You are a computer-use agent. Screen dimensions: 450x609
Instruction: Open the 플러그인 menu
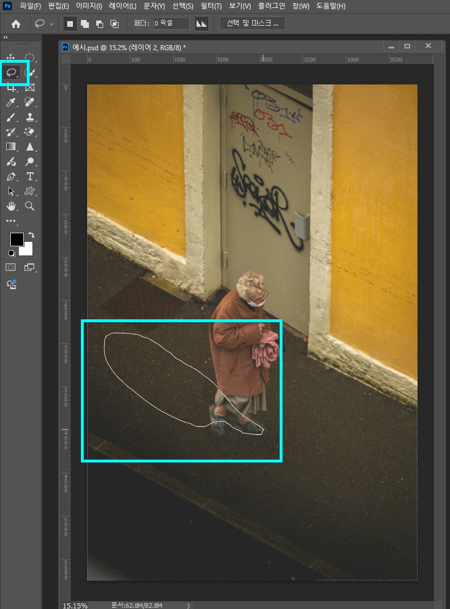(x=272, y=6)
